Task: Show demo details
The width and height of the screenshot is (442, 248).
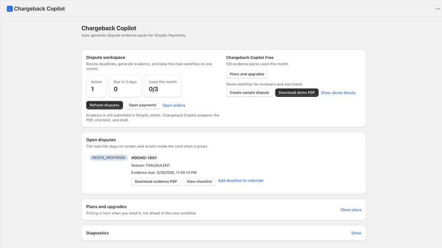Action: tap(338, 93)
